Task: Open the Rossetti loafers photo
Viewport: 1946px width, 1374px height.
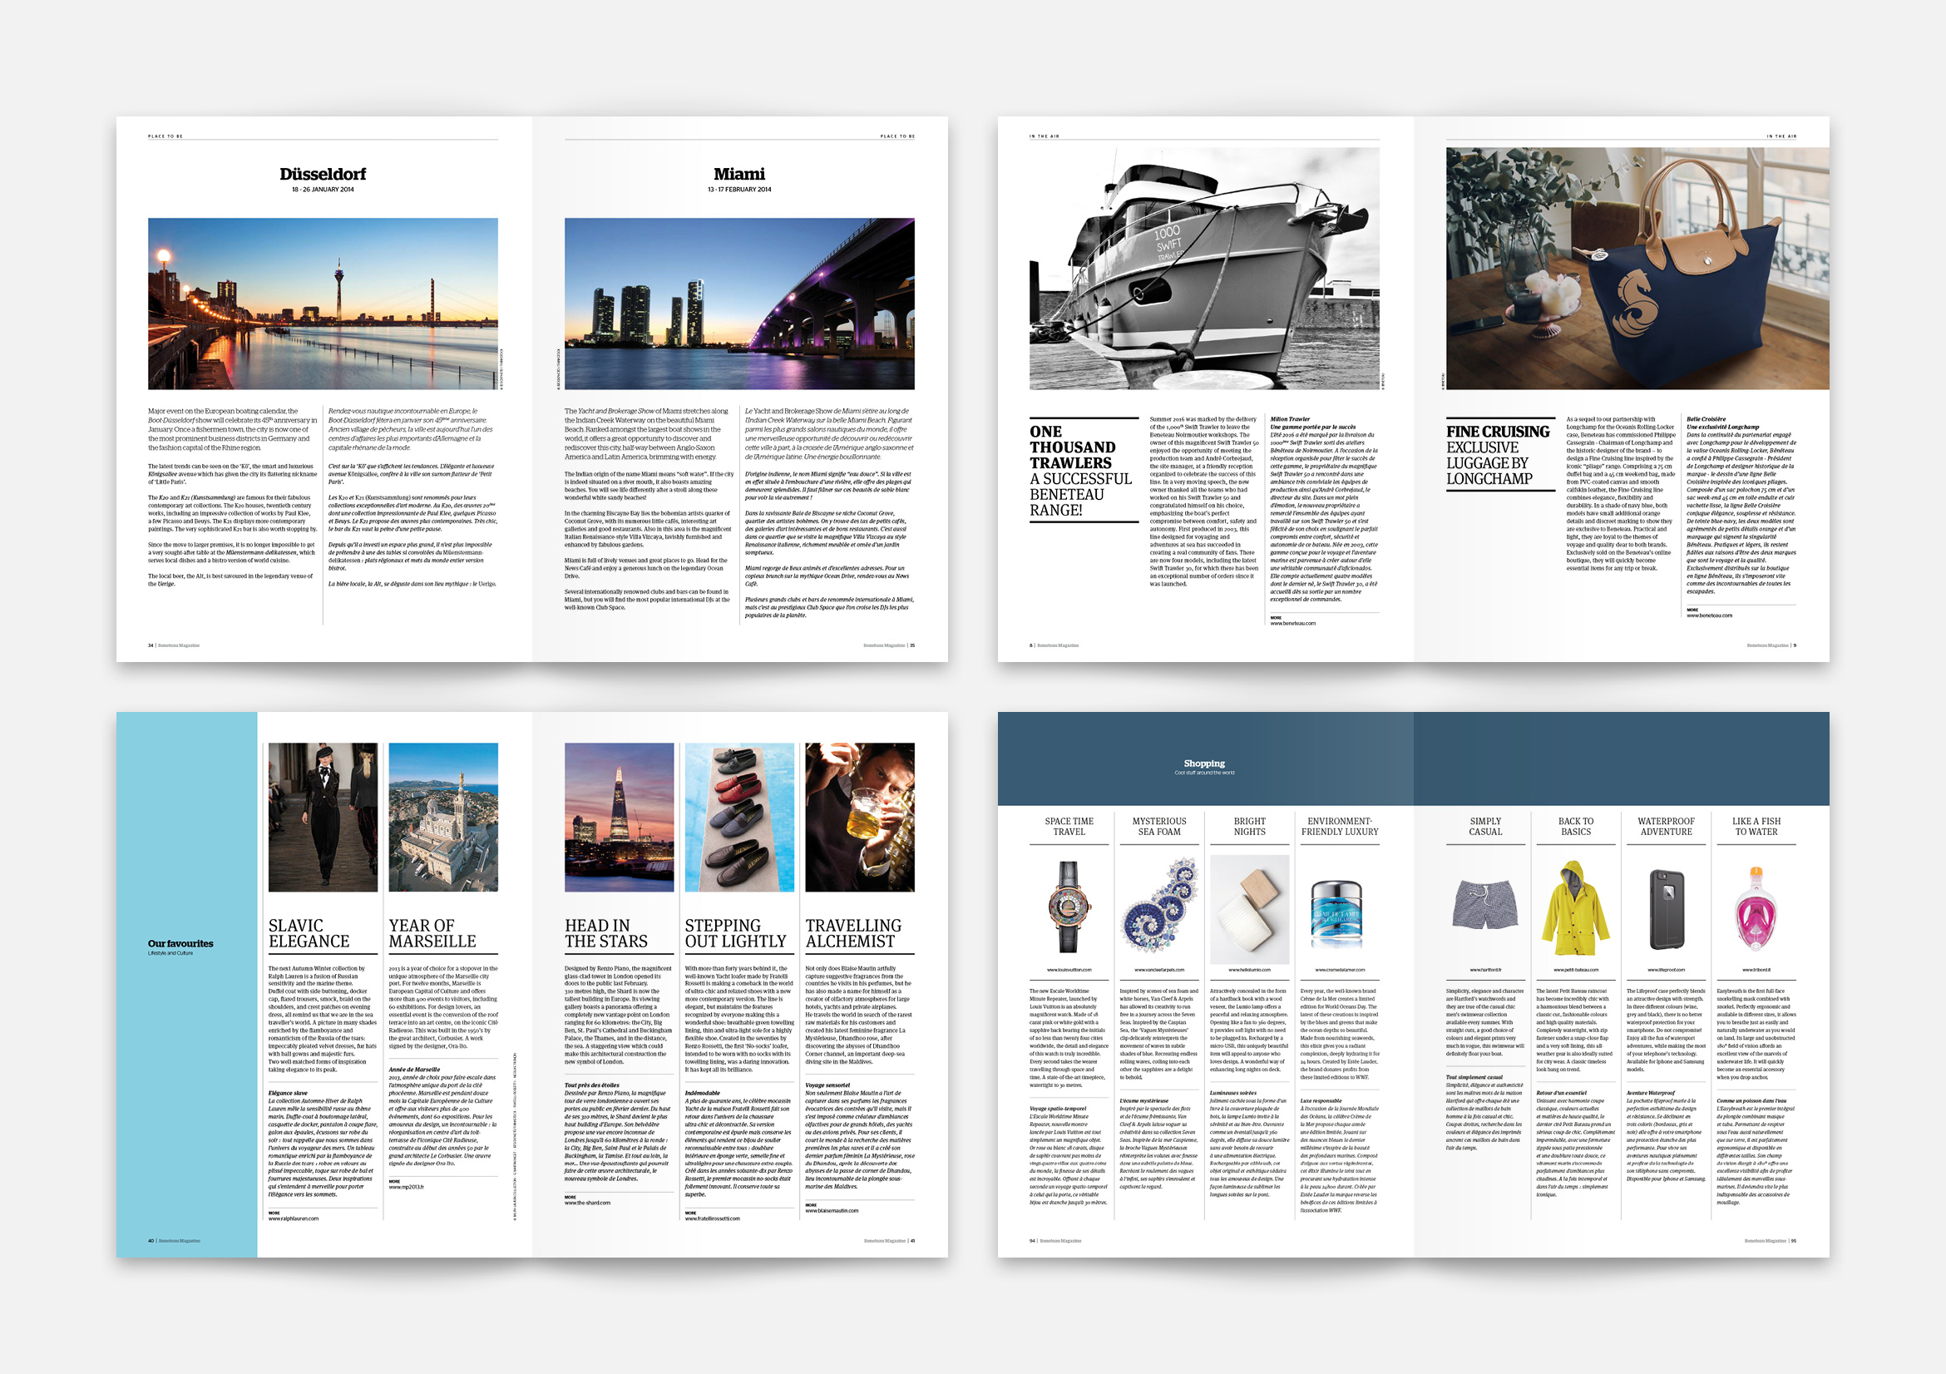Action: click(x=740, y=817)
